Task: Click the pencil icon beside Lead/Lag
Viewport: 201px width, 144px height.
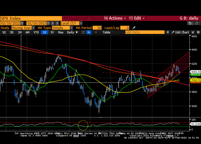Action: point(134,28)
